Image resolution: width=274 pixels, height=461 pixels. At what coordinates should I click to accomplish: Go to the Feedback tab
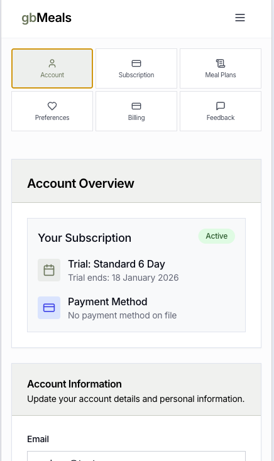tap(221, 111)
